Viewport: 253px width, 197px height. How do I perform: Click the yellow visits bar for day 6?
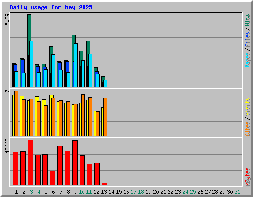click(x=51, y=115)
